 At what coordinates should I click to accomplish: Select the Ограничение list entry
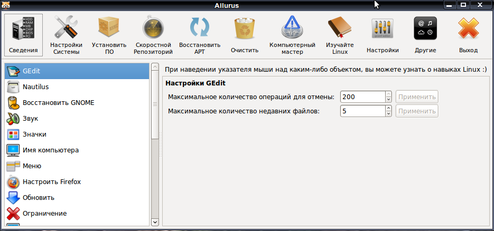point(77,214)
